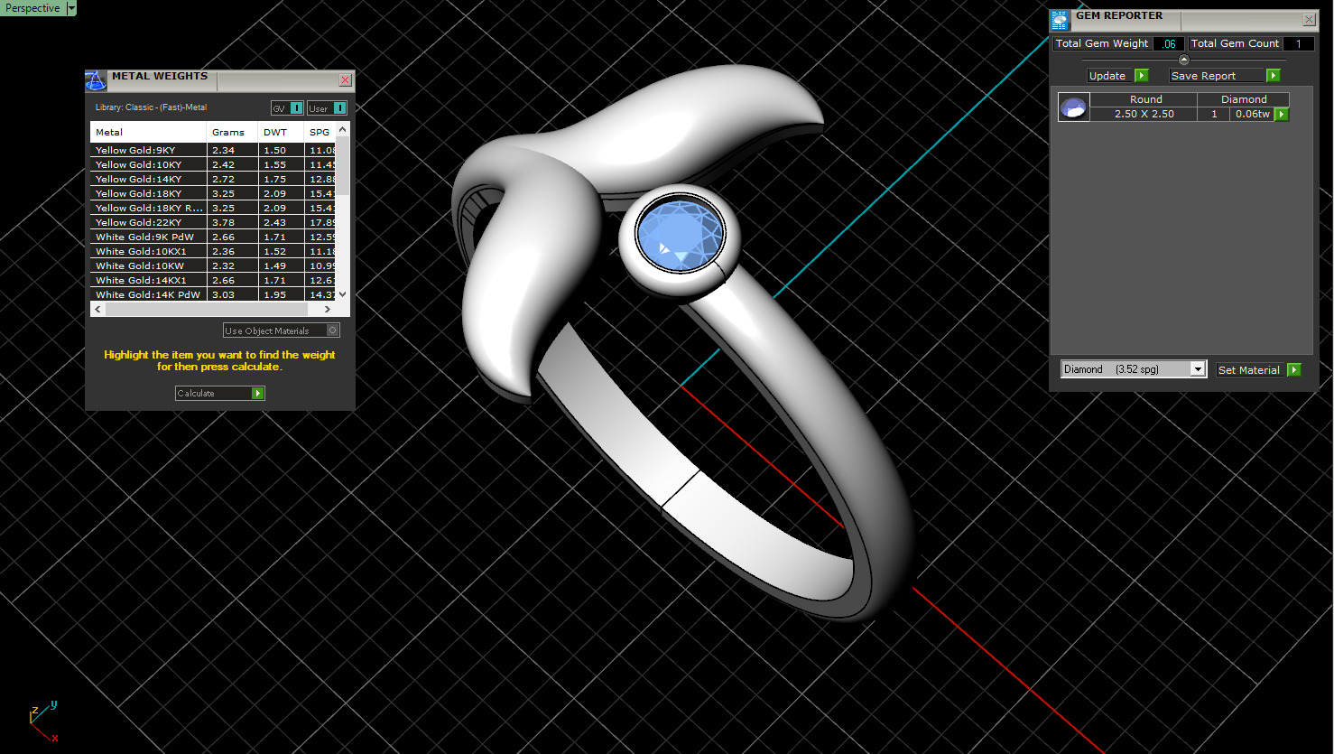Click the horizontal scrollbar right arrow
Viewport: 1334px width, 754px height.
point(328,309)
